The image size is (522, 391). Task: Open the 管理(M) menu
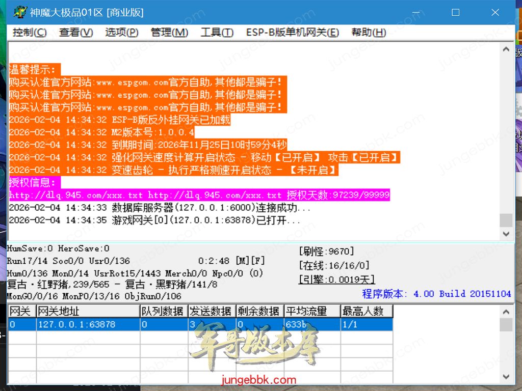pos(169,33)
